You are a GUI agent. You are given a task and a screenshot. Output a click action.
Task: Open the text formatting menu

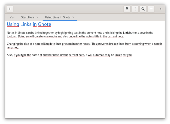[x=127, y=9]
